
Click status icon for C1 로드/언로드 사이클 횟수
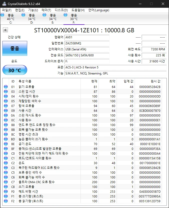[6, 158]
